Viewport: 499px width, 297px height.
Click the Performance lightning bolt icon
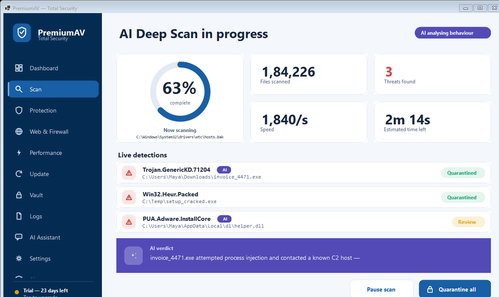(x=19, y=153)
